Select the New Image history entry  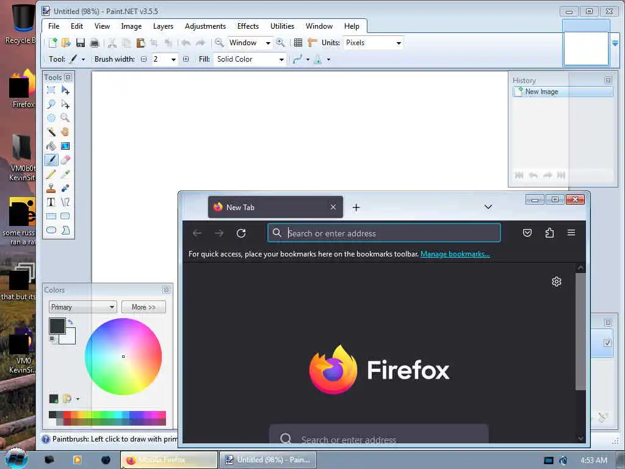click(x=563, y=92)
